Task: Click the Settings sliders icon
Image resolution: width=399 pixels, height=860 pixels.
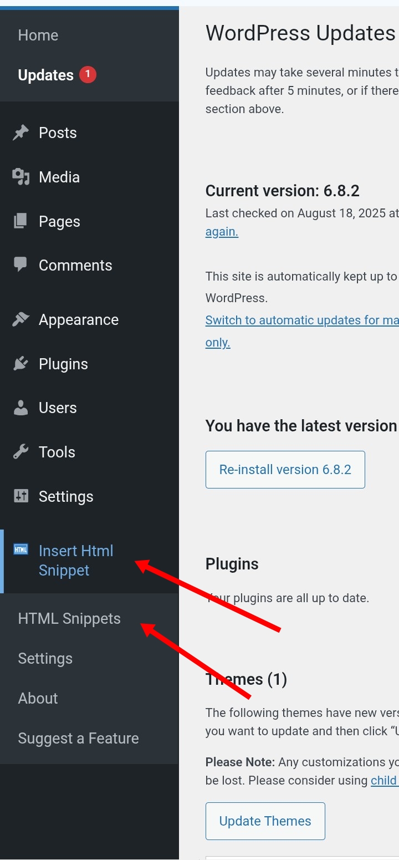Action: (21, 496)
